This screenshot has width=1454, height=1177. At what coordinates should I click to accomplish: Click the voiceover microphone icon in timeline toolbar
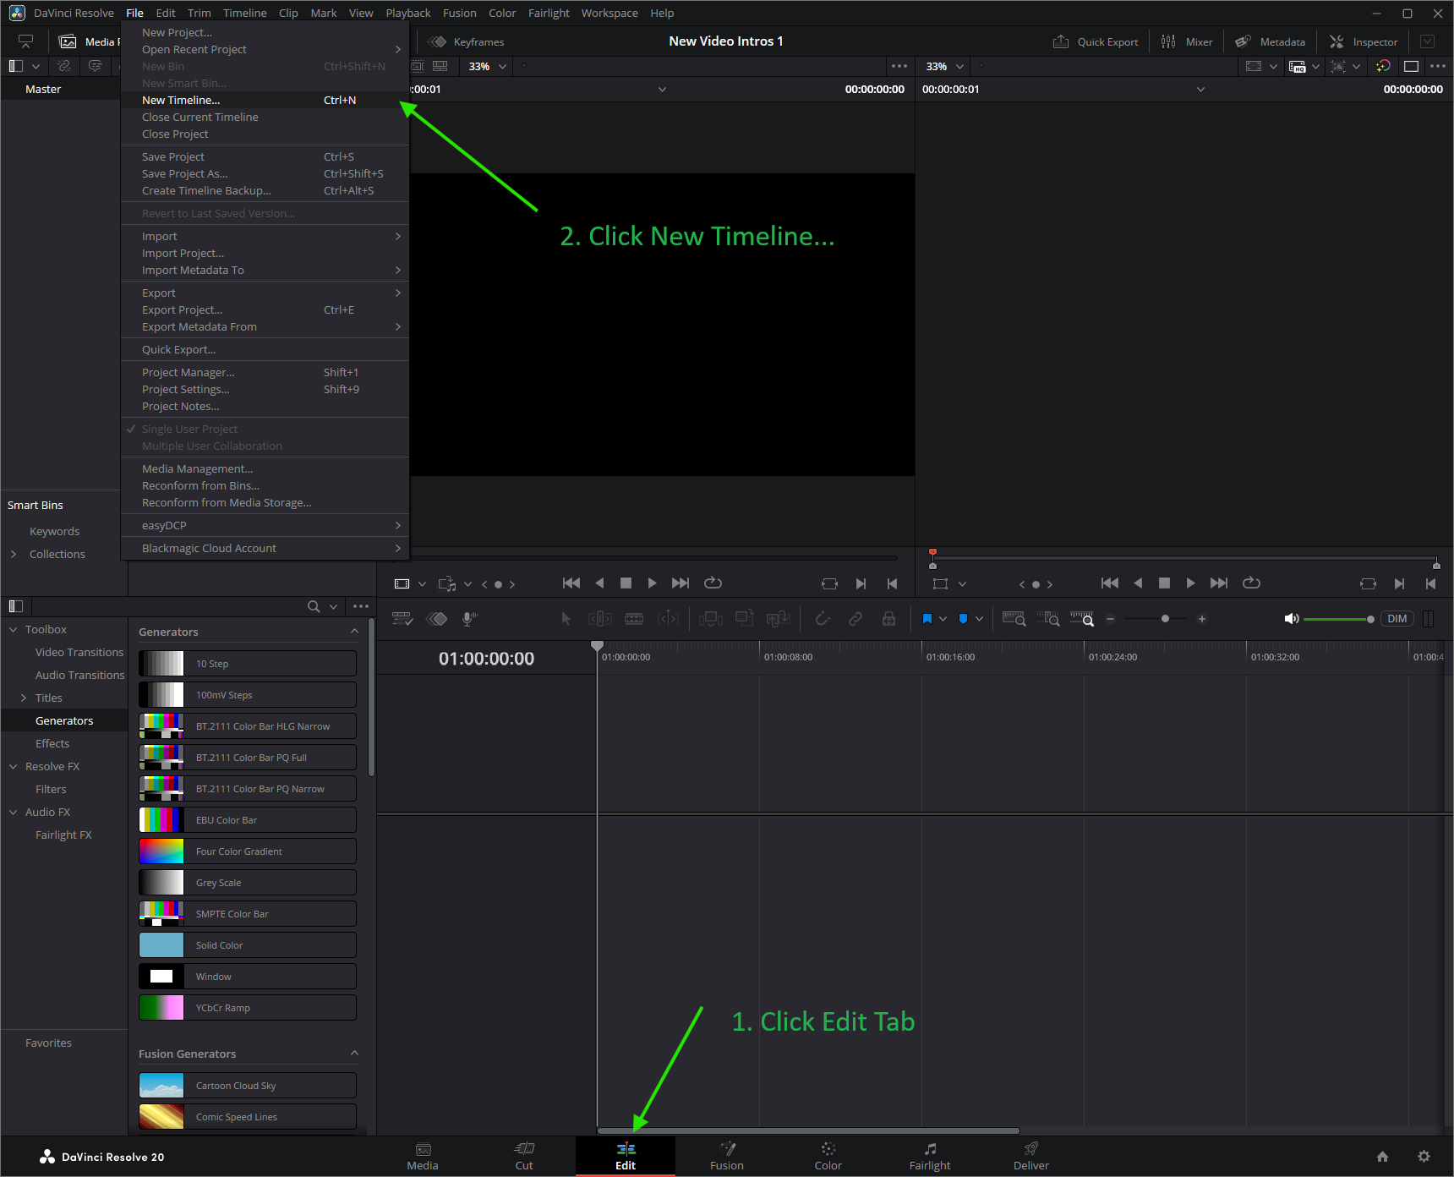(470, 619)
